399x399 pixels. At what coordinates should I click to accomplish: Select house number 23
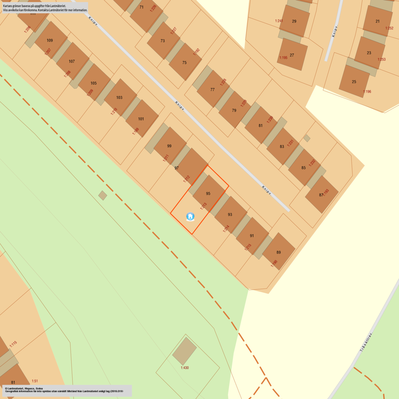tap(369, 53)
